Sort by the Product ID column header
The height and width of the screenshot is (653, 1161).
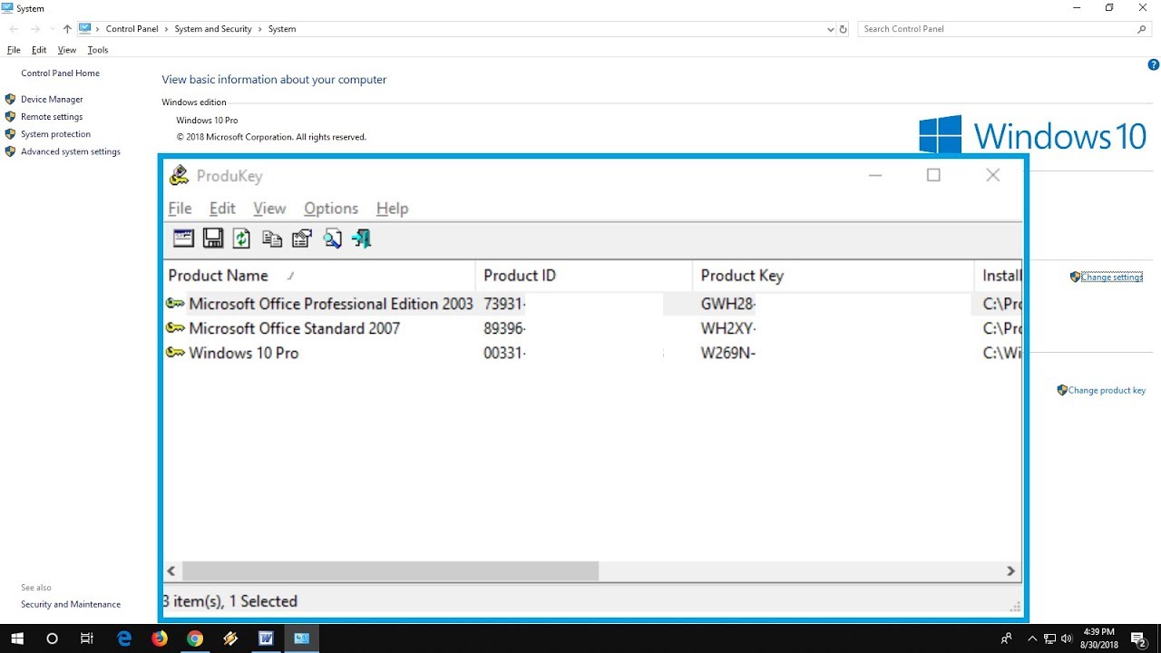584,276
